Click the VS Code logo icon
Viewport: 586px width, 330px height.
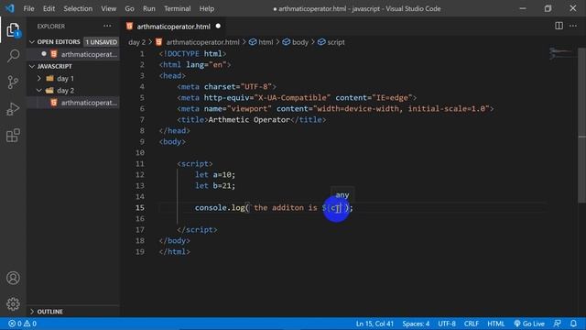point(10,8)
